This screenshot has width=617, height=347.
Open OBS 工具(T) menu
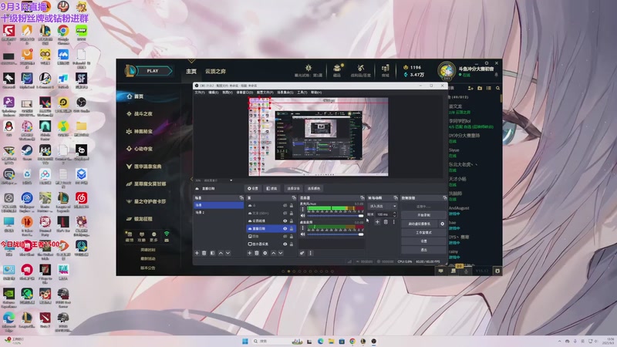(x=302, y=93)
